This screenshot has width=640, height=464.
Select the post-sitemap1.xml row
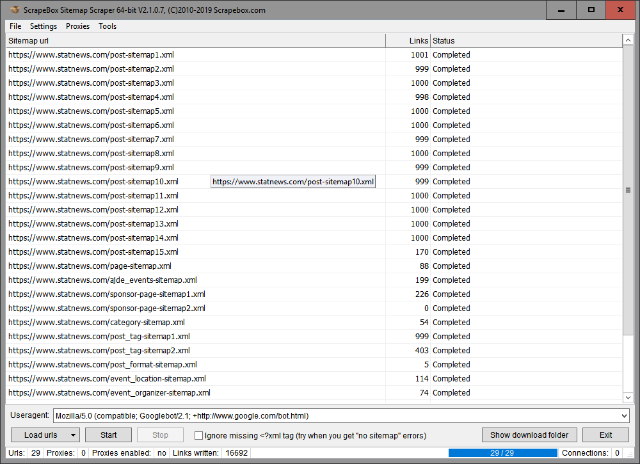[x=314, y=55]
